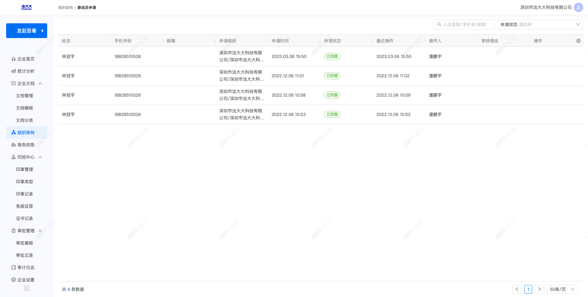Collapse the sidebar with fold icon
Viewport: 588px width, 297px height.
point(27,288)
